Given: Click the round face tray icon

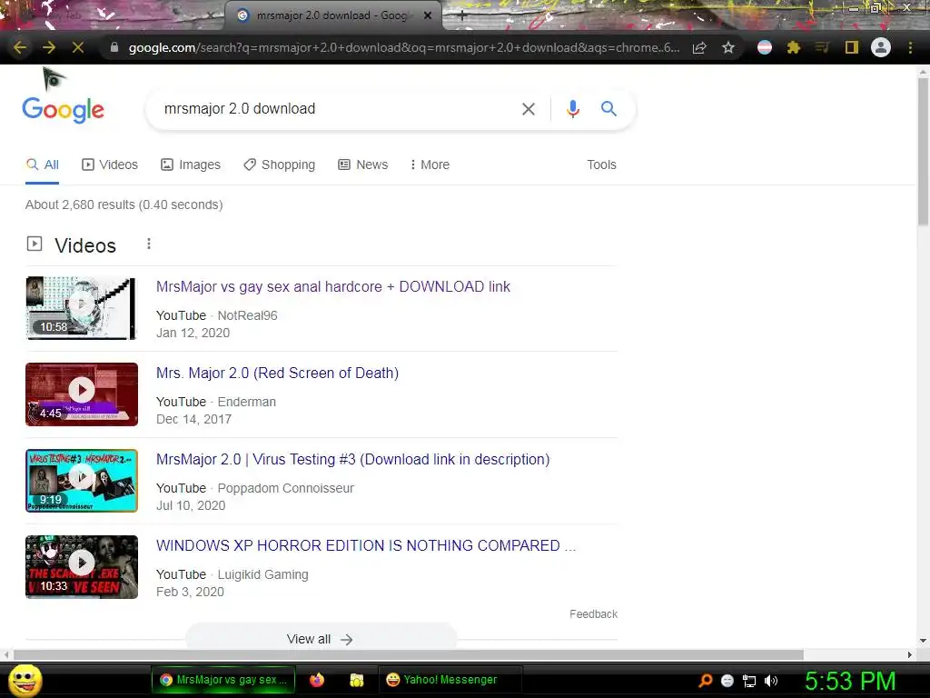Looking at the screenshot, I should click(727, 681).
